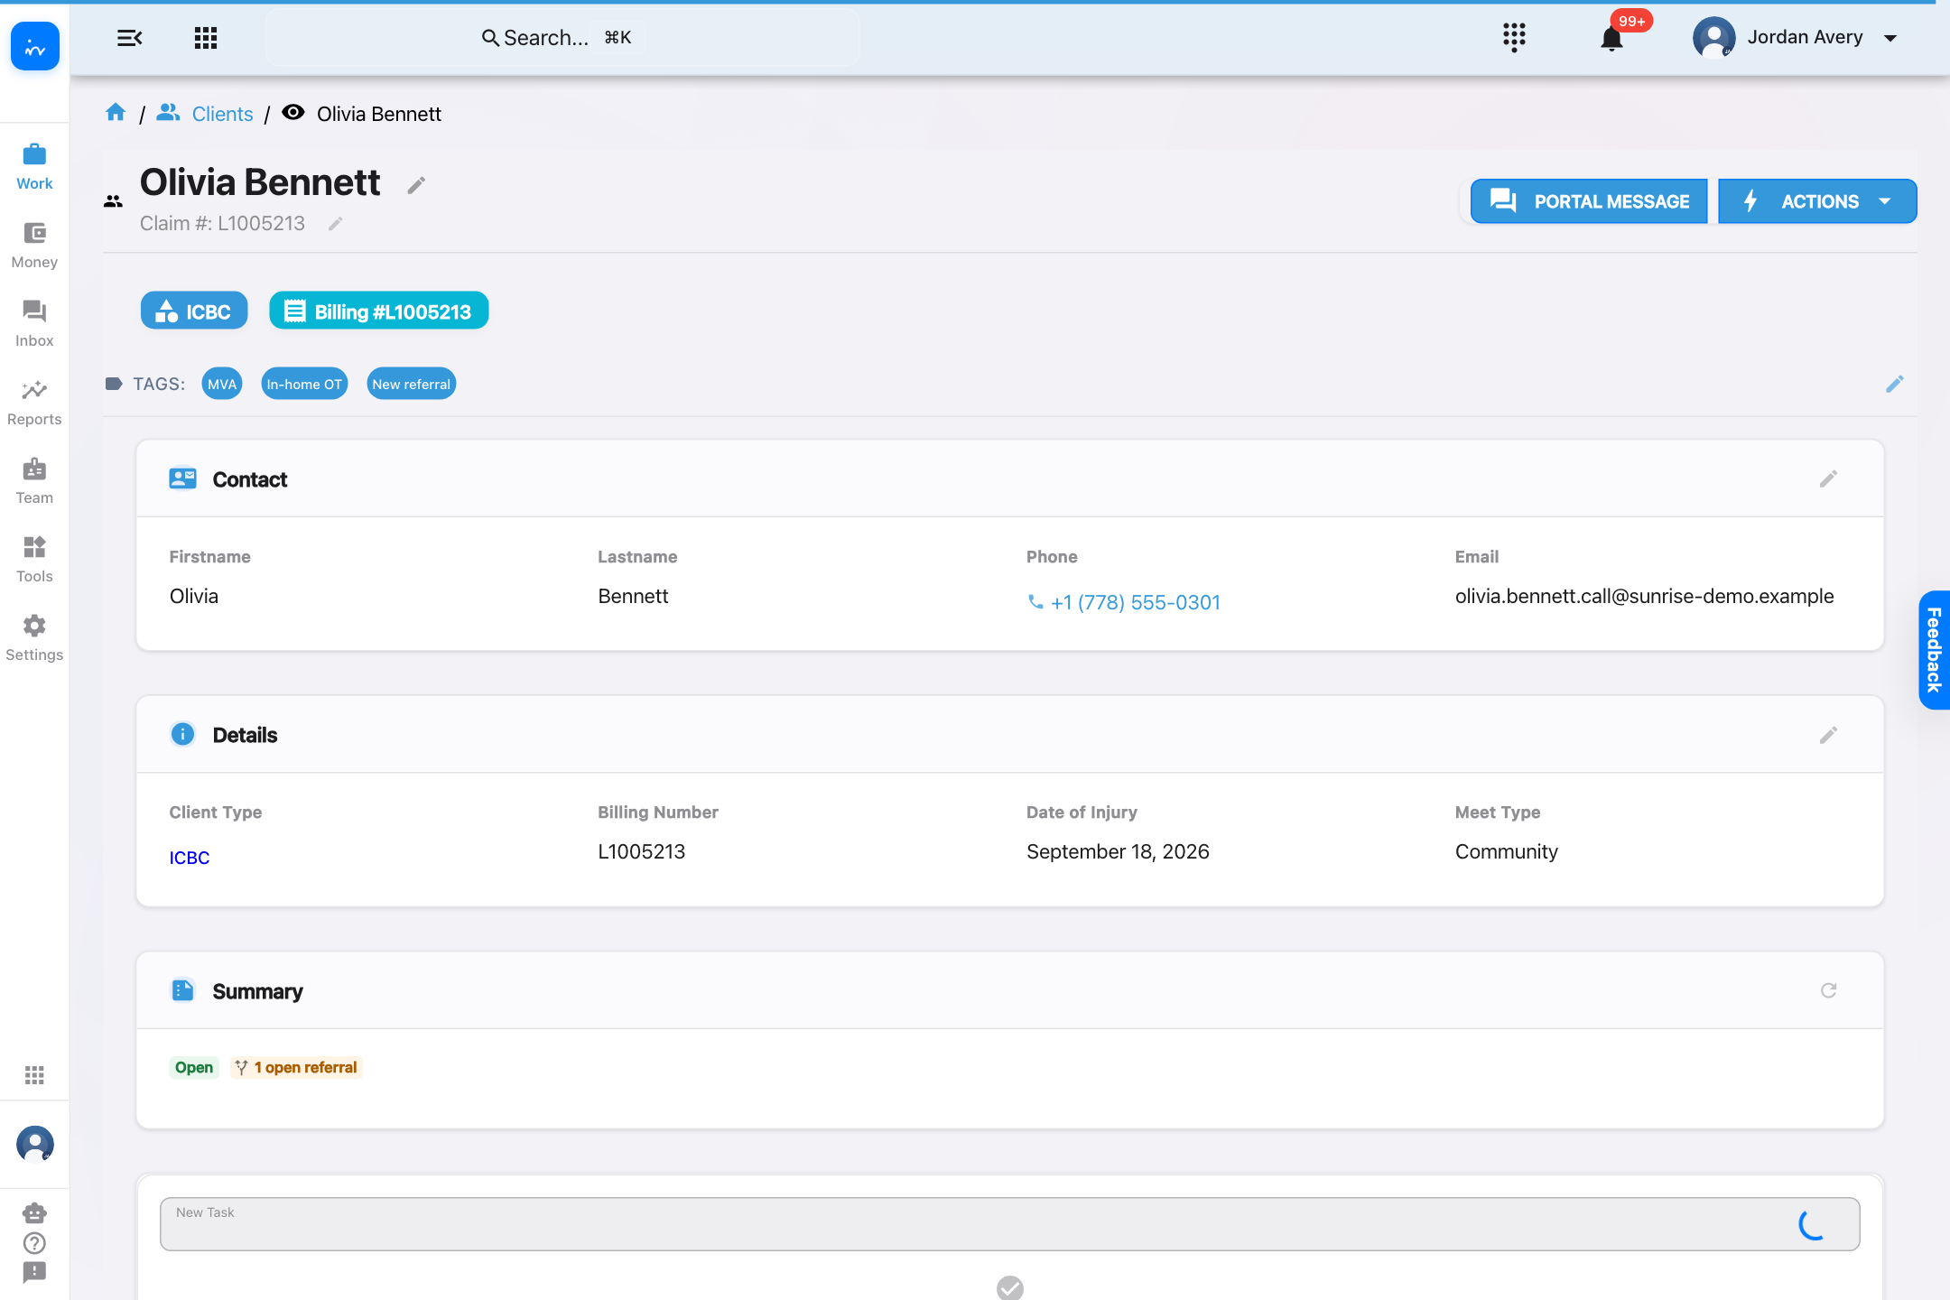Open the user avatar in the sidebar

[x=35, y=1144]
